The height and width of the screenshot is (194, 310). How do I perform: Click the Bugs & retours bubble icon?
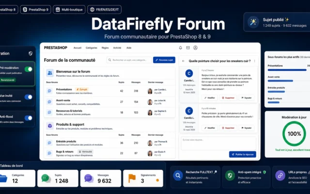[x=49, y=153]
